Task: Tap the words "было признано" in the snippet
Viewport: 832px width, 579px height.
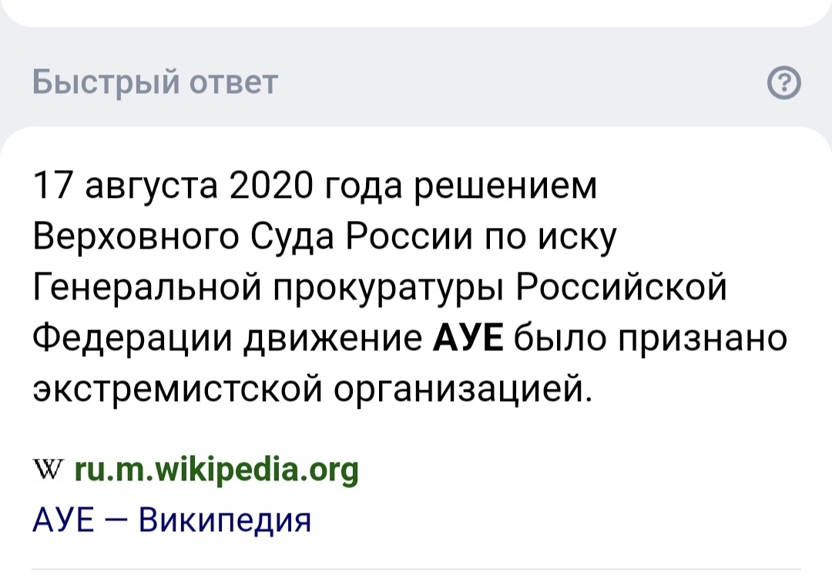Action: click(649, 337)
